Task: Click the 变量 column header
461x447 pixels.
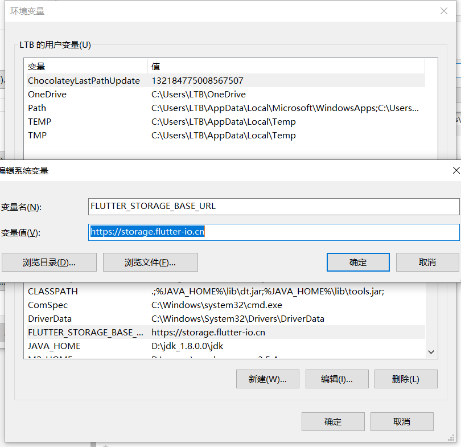Action: tap(87, 67)
